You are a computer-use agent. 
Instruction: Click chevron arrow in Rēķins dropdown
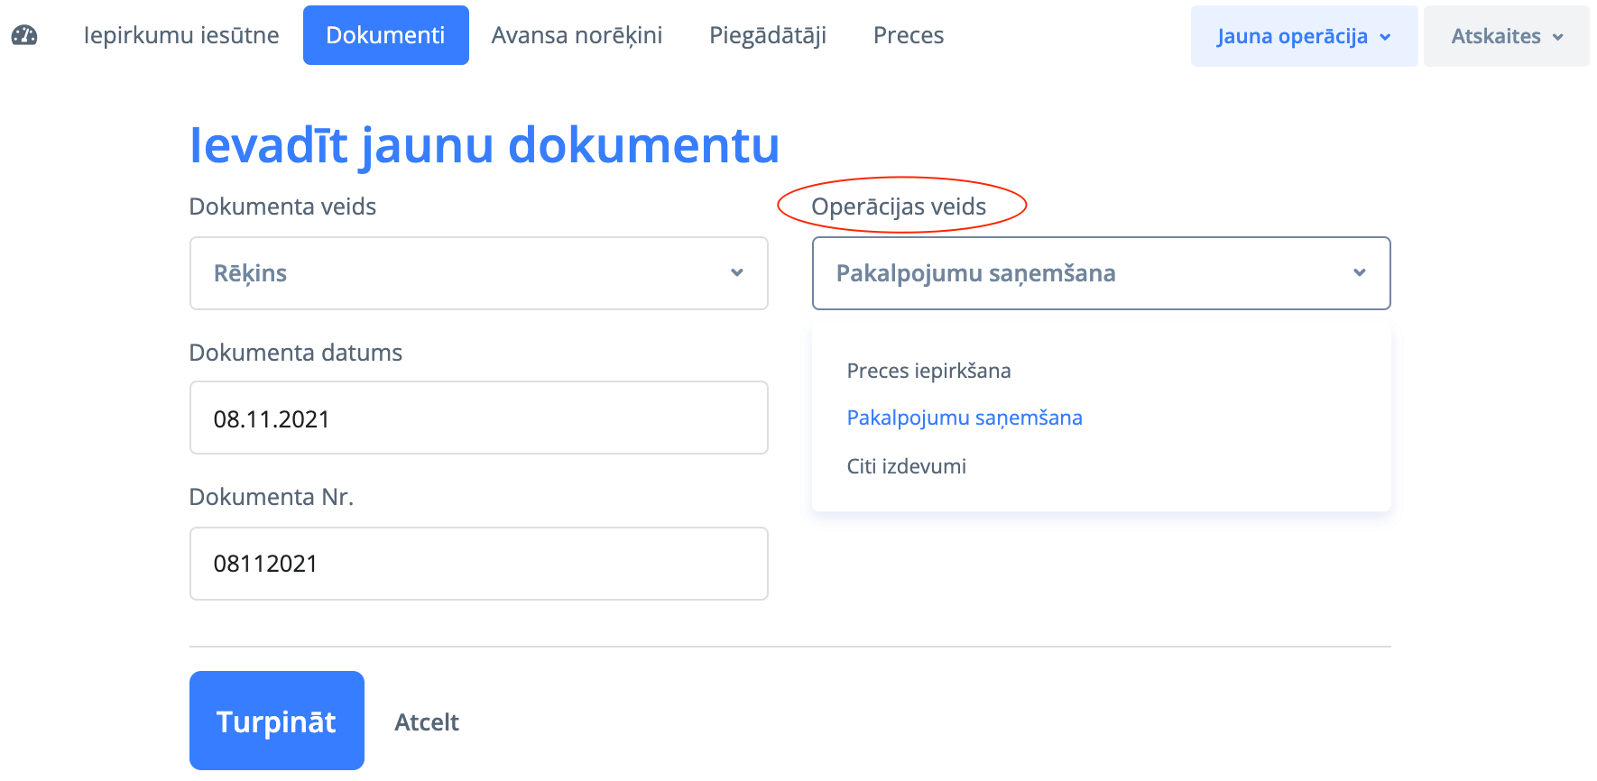(737, 272)
